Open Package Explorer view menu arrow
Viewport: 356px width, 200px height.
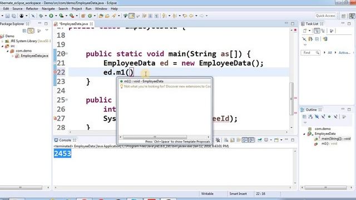(47, 30)
